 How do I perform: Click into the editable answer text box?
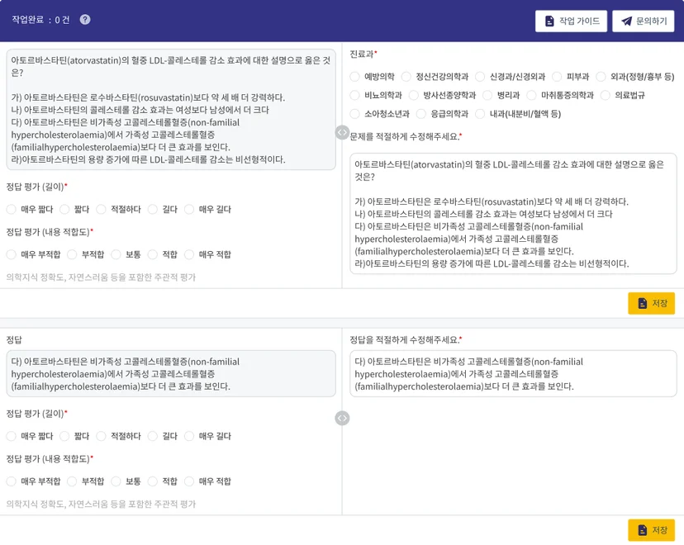[513, 373]
